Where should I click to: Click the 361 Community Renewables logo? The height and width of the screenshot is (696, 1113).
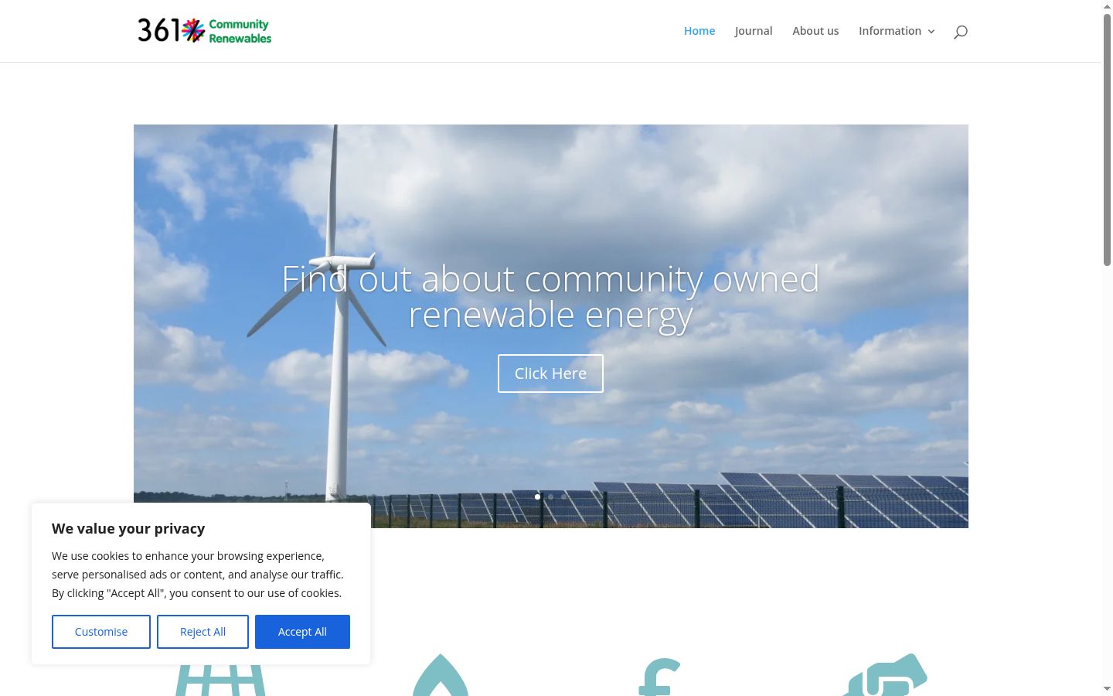(x=205, y=31)
